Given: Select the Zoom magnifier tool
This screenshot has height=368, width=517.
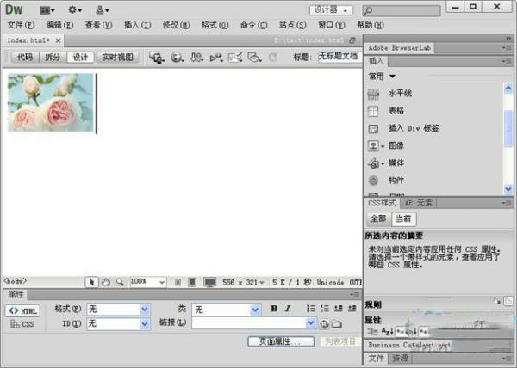Looking at the screenshot, I should tap(119, 281).
